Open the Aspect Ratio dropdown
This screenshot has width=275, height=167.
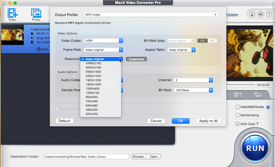[181, 50]
